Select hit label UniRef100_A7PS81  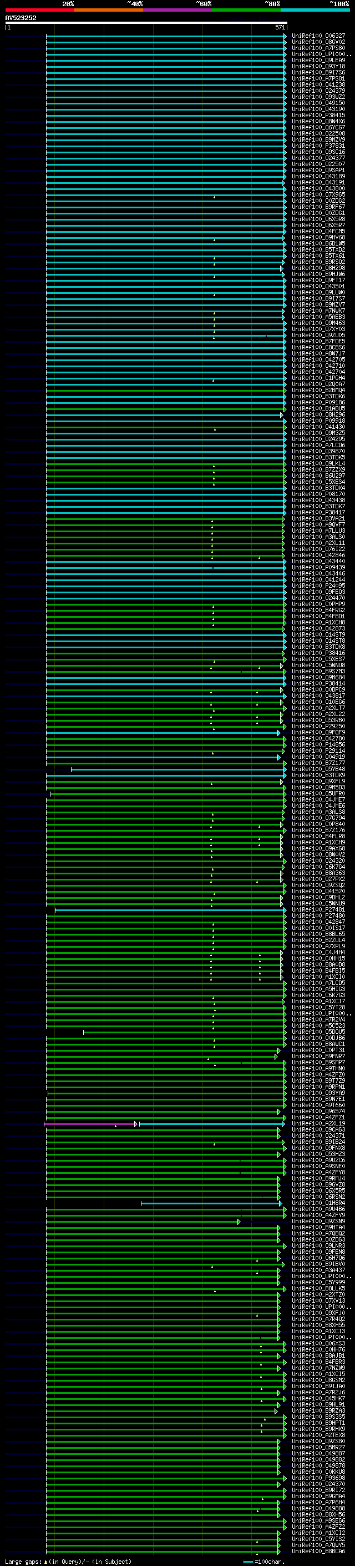coord(318,78)
